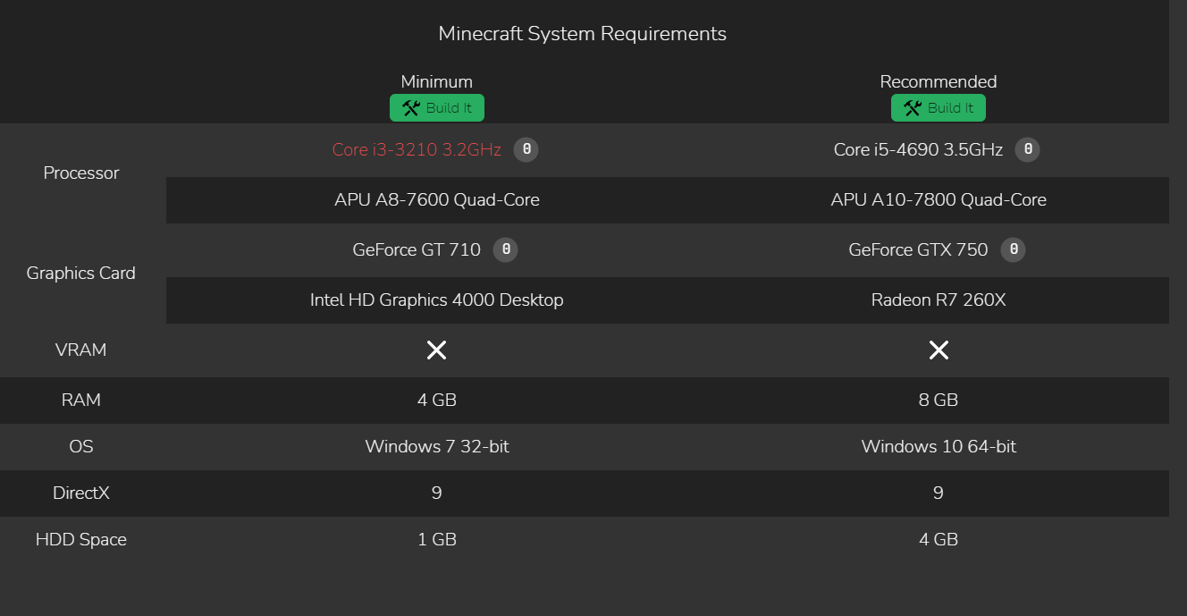The image size is (1187, 616).
Task: Click the 8 GB recommended RAM value
Action: point(939,400)
